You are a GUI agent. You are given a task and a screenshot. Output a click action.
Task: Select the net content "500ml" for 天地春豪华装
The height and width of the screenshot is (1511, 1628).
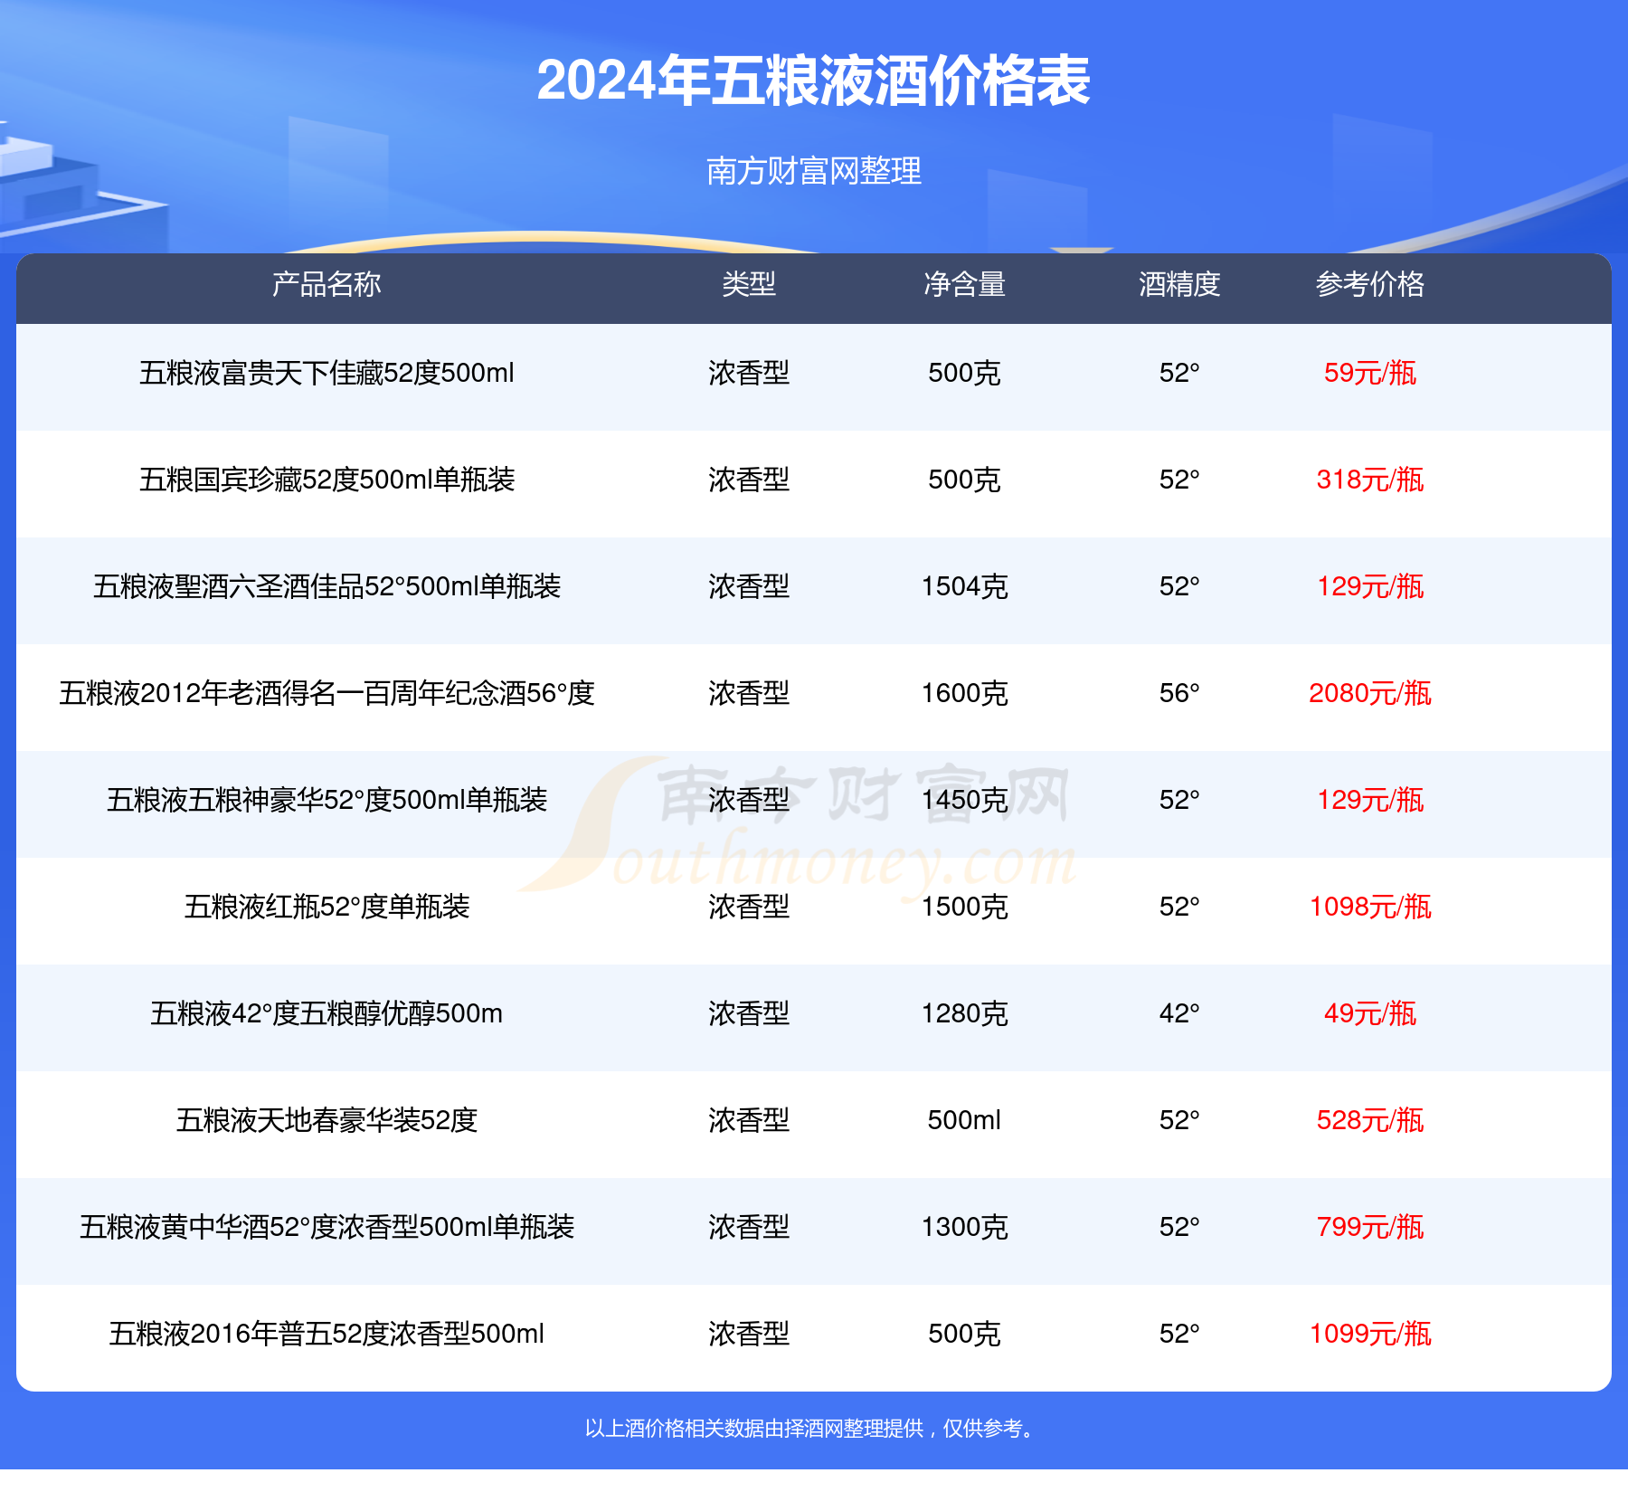click(964, 1120)
